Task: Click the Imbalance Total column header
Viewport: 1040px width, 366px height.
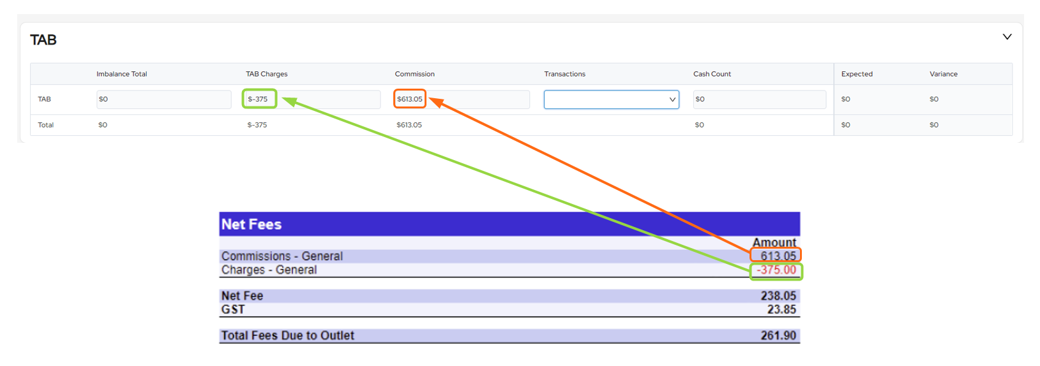Action: click(121, 74)
